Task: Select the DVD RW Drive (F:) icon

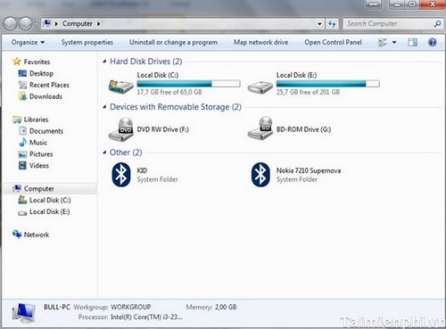Action: click(120, 129)
